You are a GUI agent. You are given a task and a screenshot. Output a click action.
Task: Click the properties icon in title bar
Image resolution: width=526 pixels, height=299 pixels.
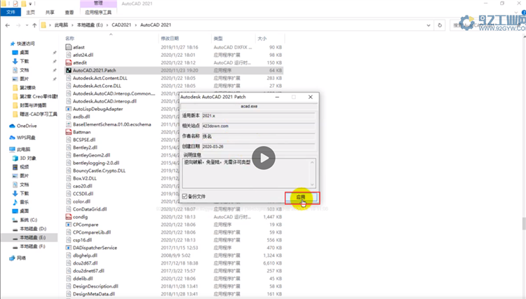[15, 4]
